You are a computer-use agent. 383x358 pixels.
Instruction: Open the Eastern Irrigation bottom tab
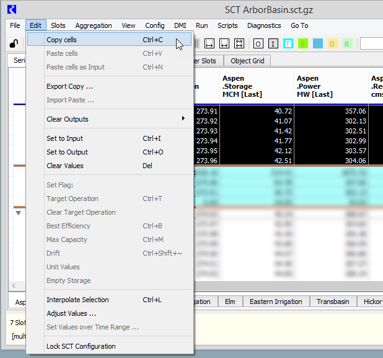pyautogui.click(x=276, y=302)
